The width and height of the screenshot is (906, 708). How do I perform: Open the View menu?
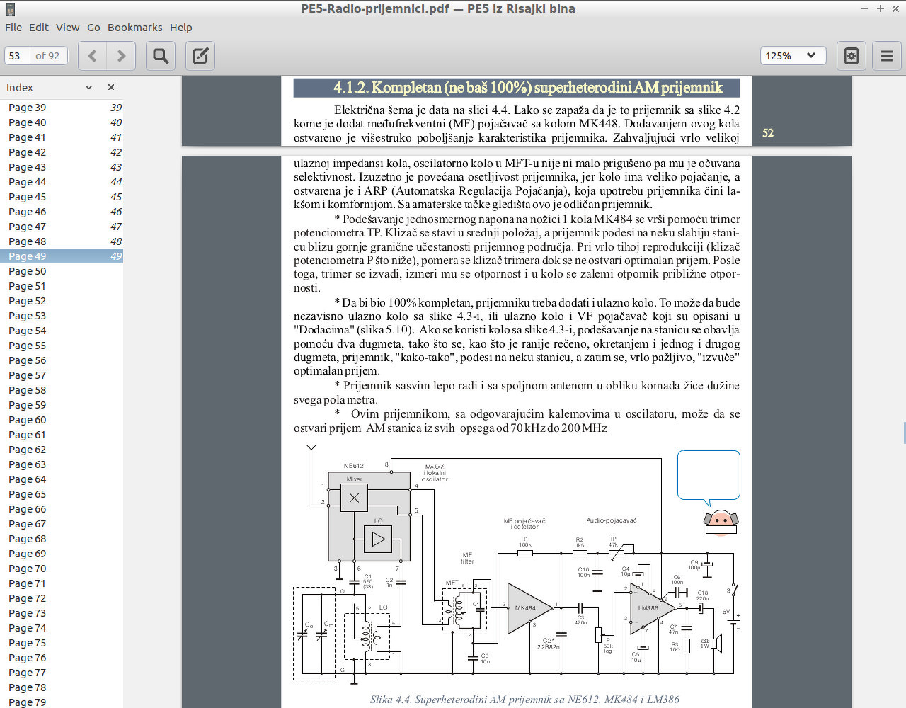(68, 28)
